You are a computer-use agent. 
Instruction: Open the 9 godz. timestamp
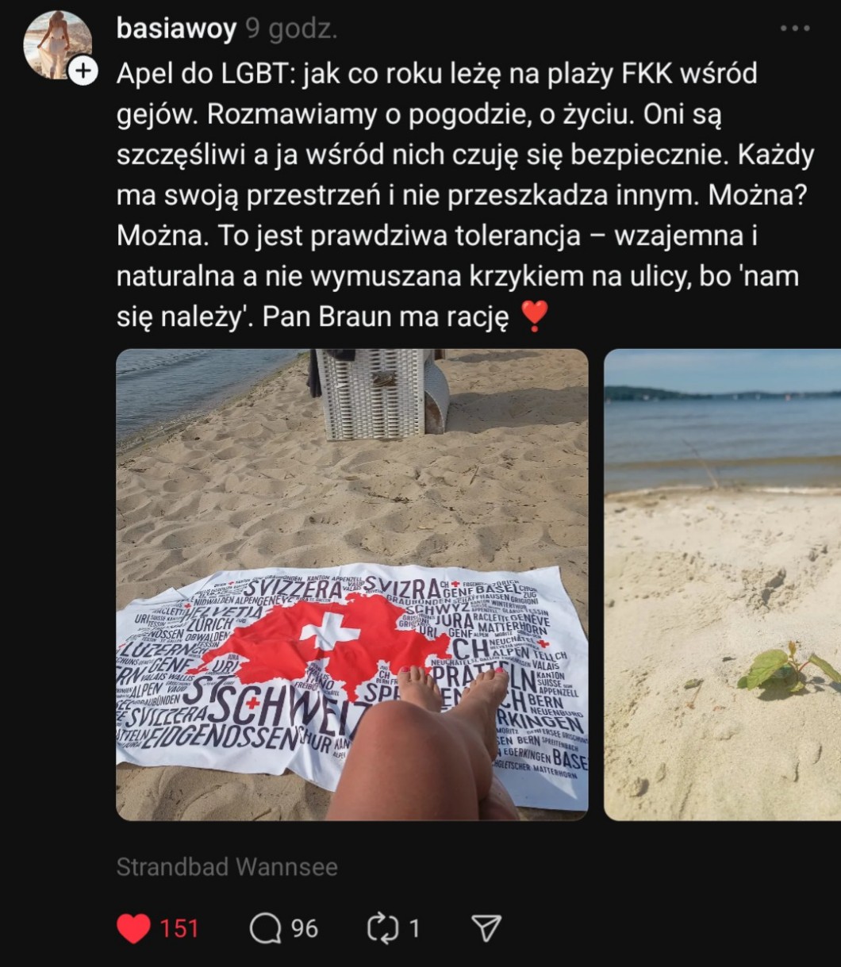coord(291,29)
